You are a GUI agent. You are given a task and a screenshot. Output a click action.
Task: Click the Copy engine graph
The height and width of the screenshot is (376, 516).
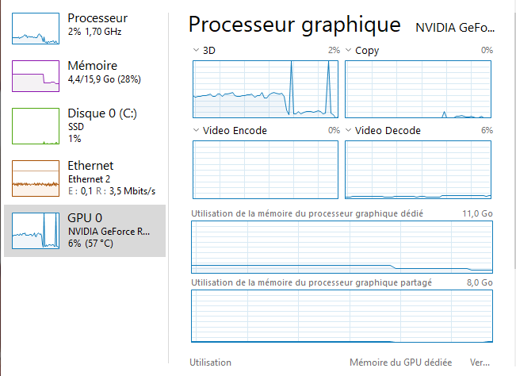tap(418, 89)
